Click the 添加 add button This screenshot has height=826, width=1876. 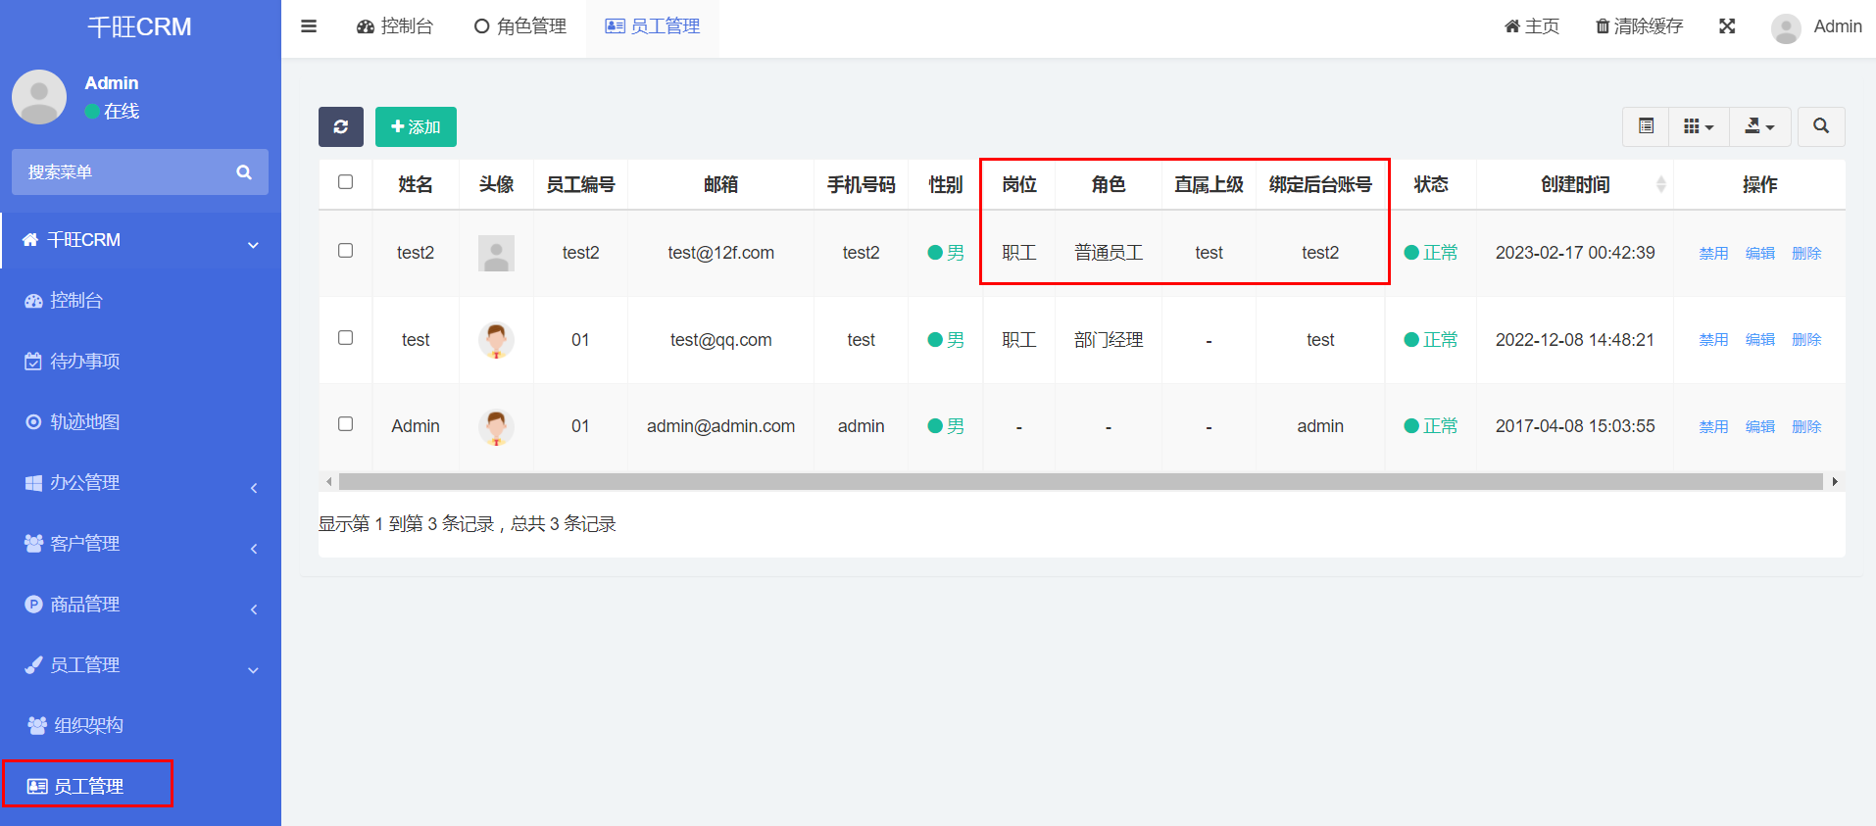(416, 127)
